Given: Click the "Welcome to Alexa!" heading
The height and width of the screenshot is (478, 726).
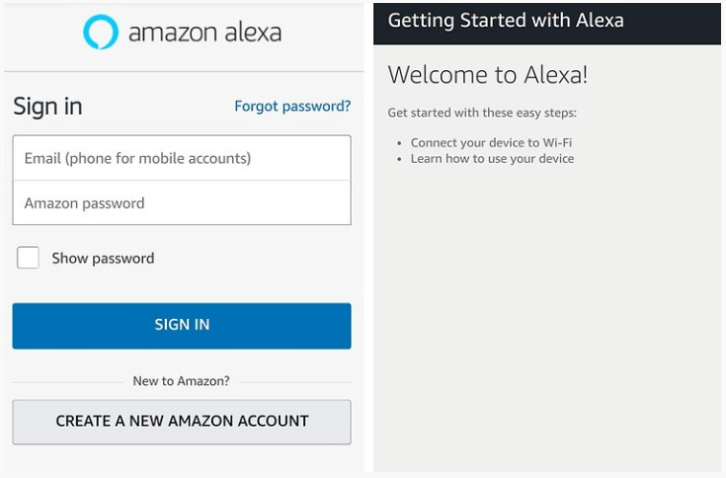Looking at the screenshot, I should click(488, 75).
